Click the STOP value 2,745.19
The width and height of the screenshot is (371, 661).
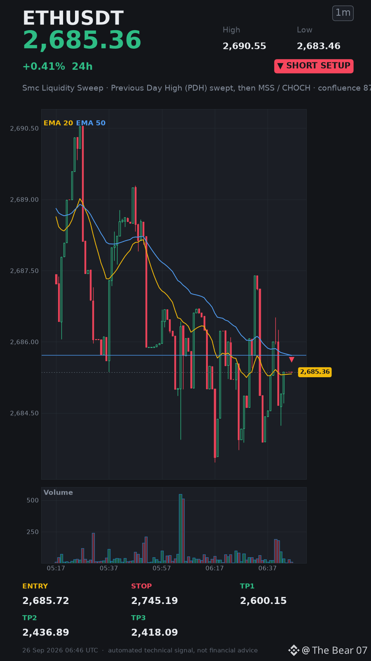point(155,601)
